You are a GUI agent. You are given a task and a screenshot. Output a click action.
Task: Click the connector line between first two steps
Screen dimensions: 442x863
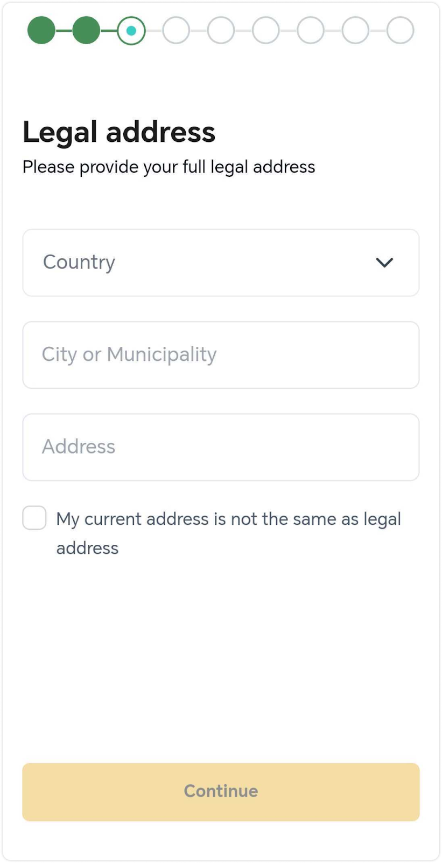64,31
